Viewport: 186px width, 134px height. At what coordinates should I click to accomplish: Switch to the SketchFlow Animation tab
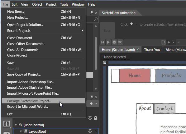[118, 13]
